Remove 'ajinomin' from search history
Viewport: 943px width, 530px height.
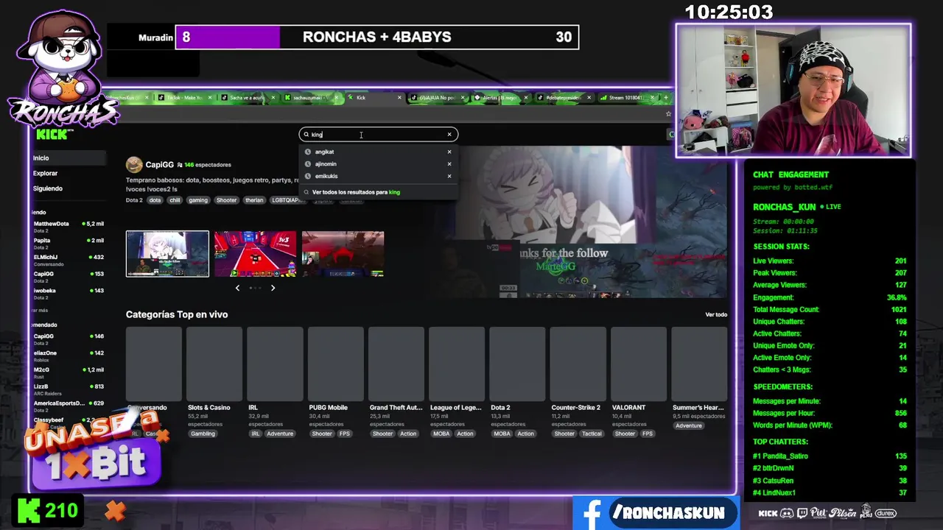[x=449, y=164]
